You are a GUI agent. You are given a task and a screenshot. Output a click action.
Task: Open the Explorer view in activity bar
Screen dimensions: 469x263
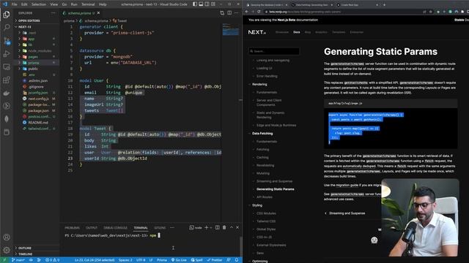[x=7, y=15]
